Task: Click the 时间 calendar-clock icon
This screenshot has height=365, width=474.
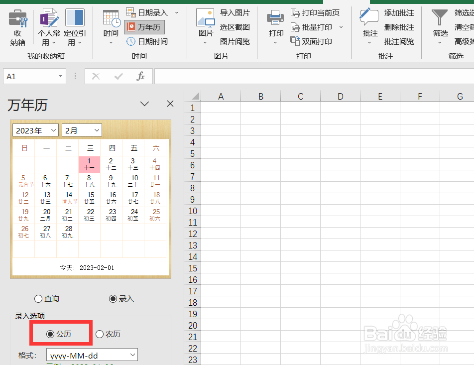Action: point(111,19)
